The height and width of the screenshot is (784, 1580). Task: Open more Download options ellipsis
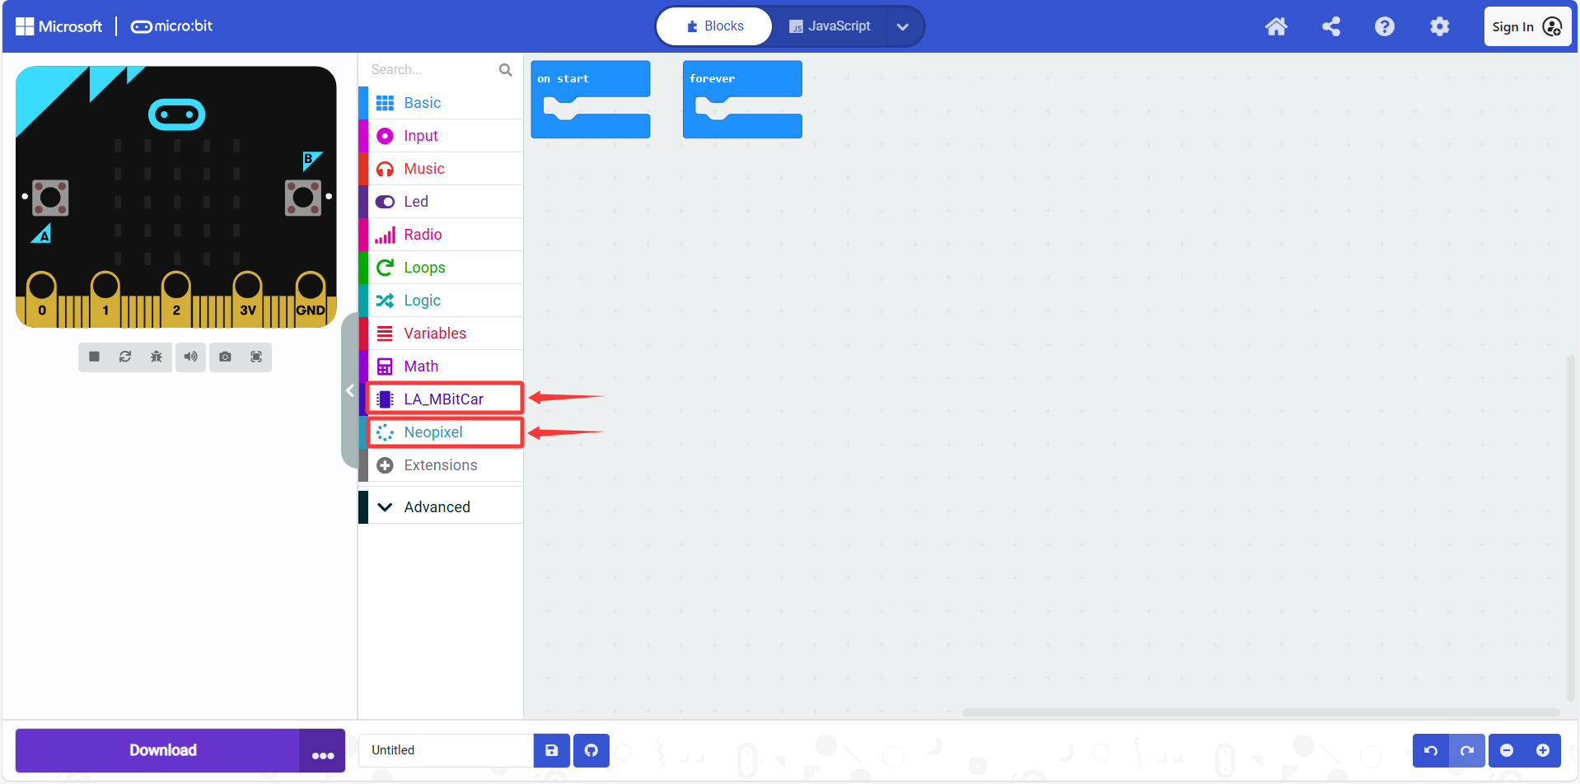tap(322, 750)
